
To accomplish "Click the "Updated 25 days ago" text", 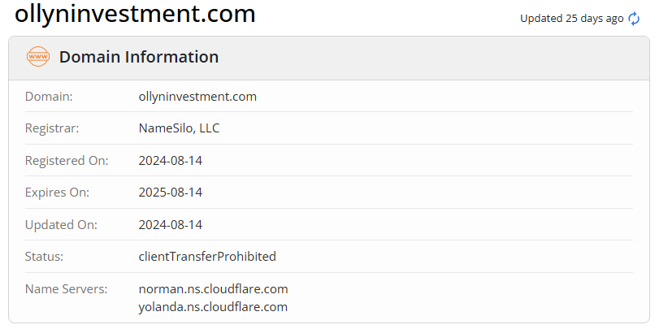I will click(x=571, y=19).
